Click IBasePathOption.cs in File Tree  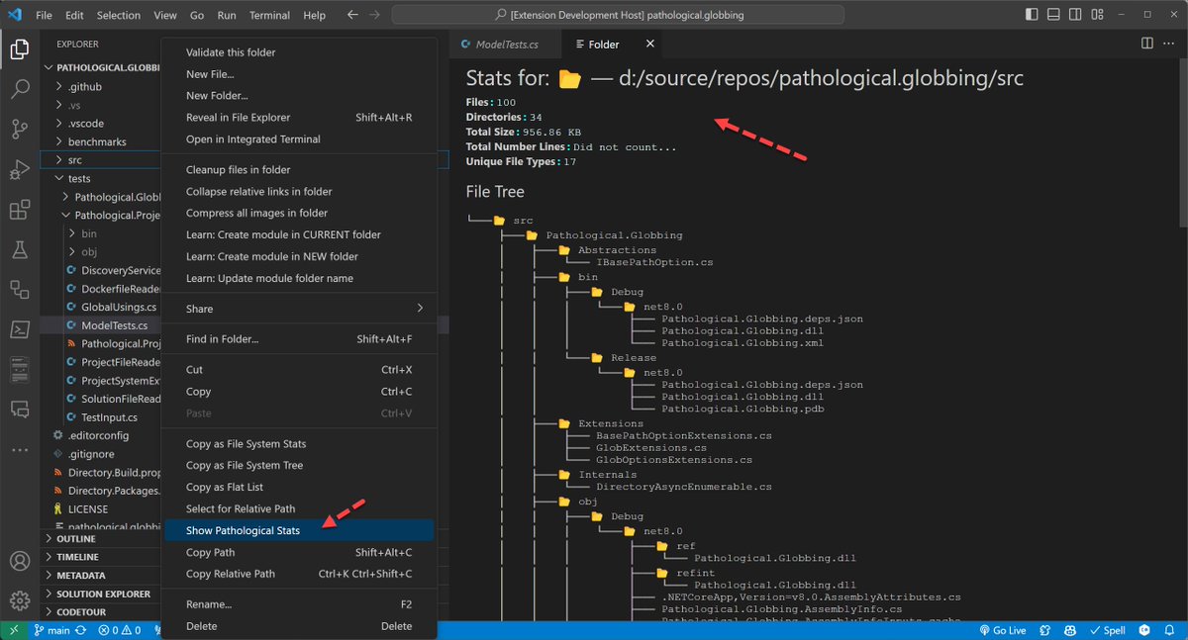pyautogui.click(x=654, y=262)
